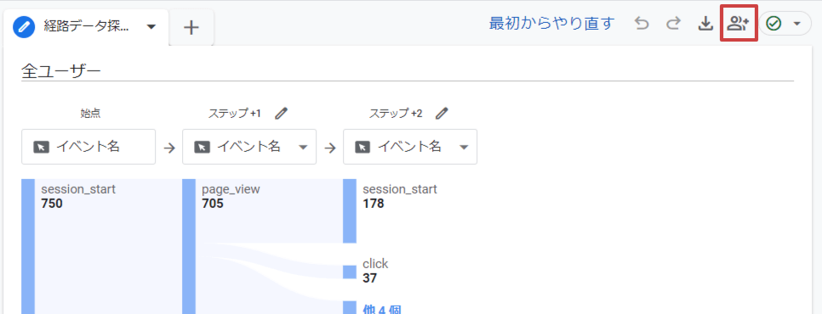Open the 経路データ探索 tab dropdown arrow
The image size is (822, 314).
[151, 26]
